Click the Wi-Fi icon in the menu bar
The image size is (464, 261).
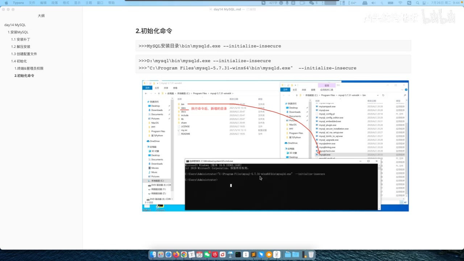pos(400,3)
